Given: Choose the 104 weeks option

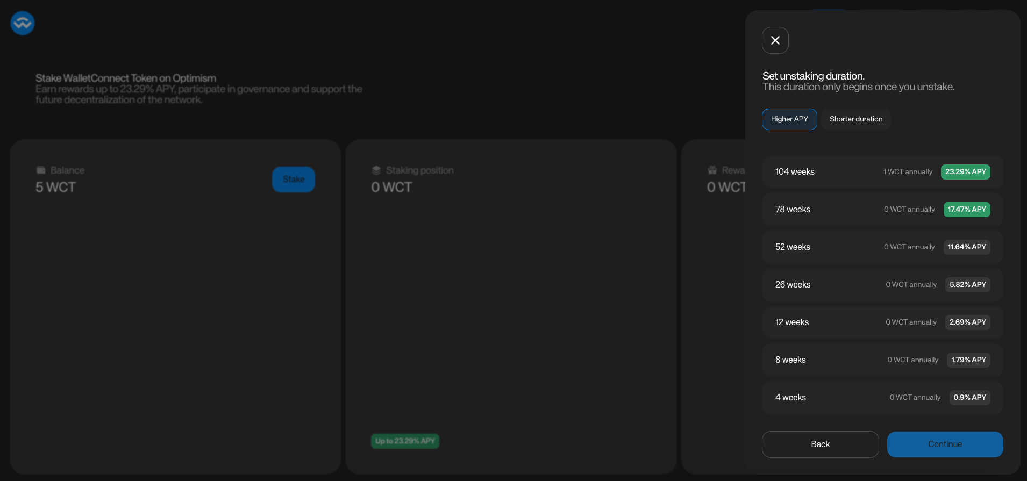Looking at the screenshot, I should tap(882, 172).
